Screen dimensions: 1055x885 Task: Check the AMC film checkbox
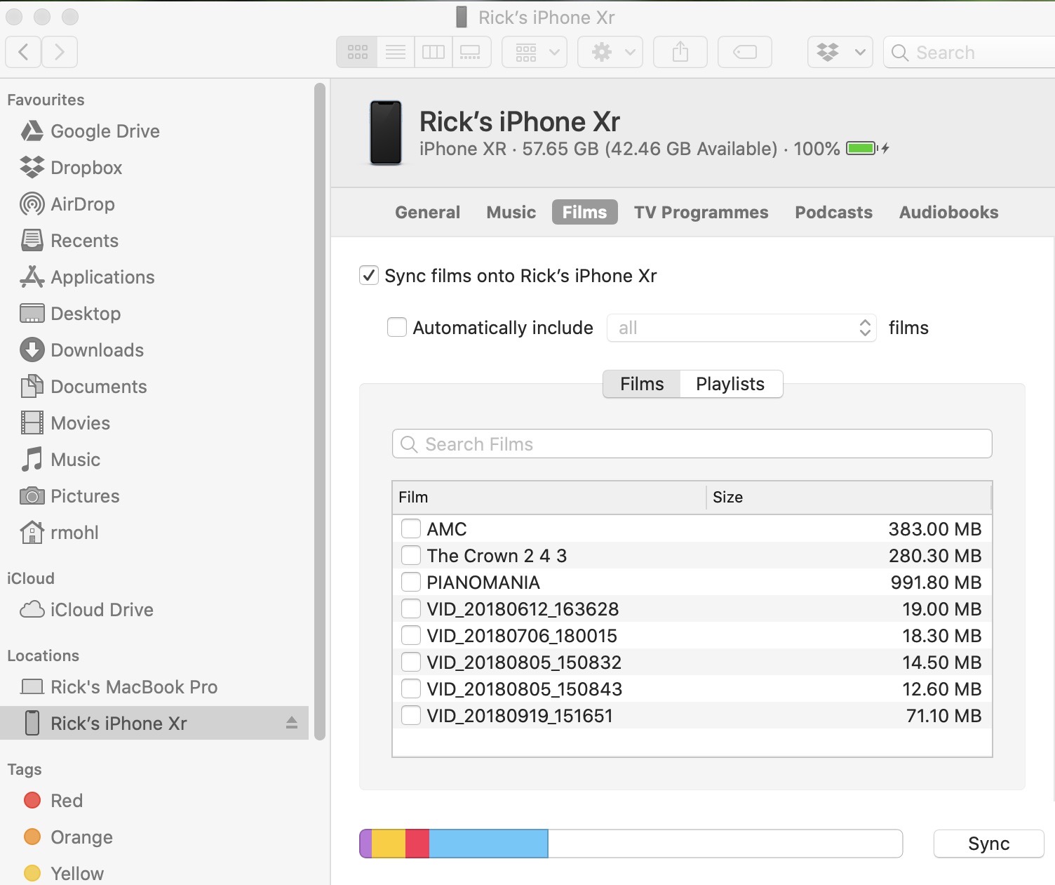(x=411, y=528)
